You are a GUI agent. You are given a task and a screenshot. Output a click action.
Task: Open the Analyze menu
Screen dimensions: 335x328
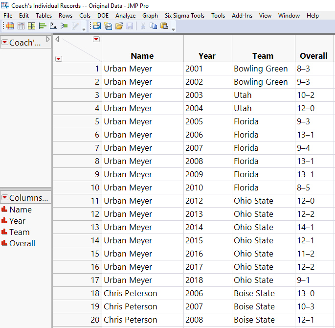tap(125, 16)
